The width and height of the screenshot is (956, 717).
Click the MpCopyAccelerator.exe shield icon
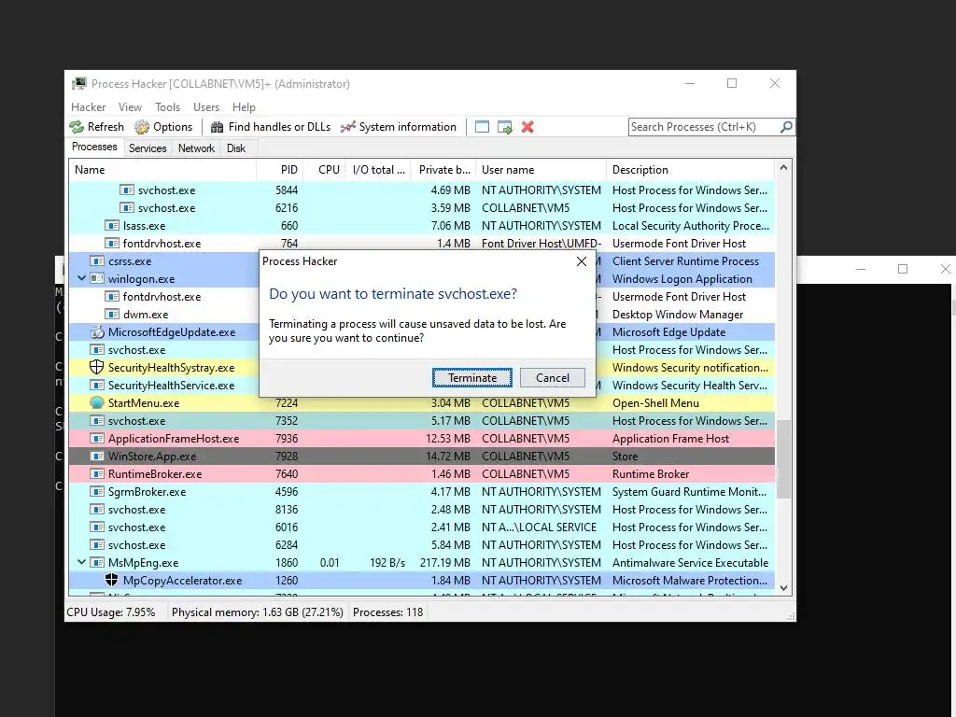click(112, 581)
